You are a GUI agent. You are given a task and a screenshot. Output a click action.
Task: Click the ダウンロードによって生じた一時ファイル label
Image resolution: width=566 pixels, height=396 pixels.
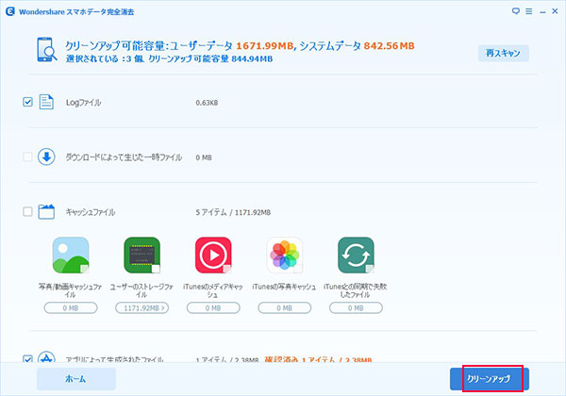pyautogui.click(x=124, y=157)
